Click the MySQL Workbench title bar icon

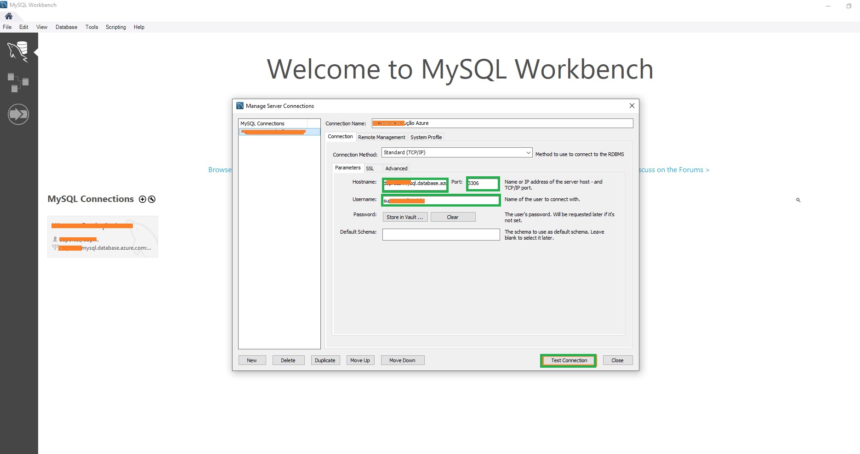4,5
